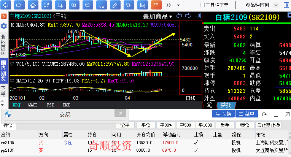
Task: Open the 菜单 menu button
Action: pyautogui.click(x=247, y=114)
